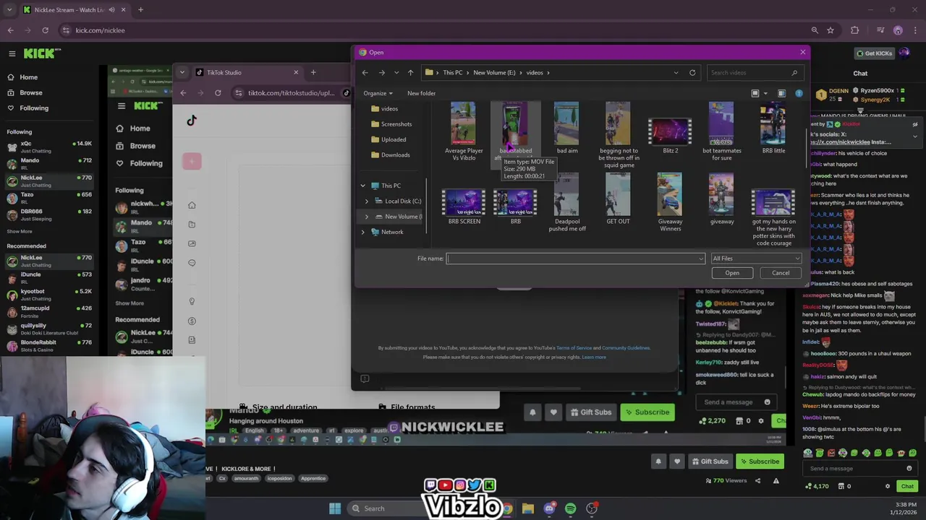Expand the Local Disk (C:) node
Screen dimensions: 926x520
coord(367,201)
